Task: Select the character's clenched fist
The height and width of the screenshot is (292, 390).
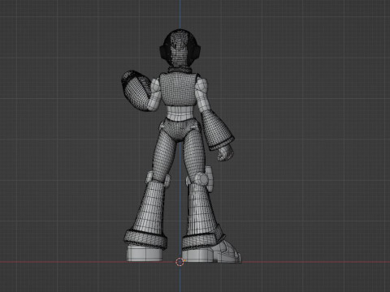Action: point(225,153)
